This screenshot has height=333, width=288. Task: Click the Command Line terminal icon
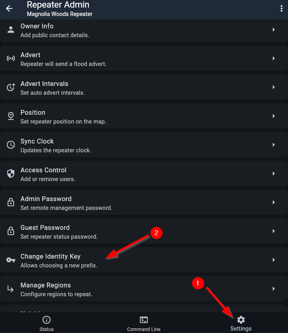(x=143, y=320)
